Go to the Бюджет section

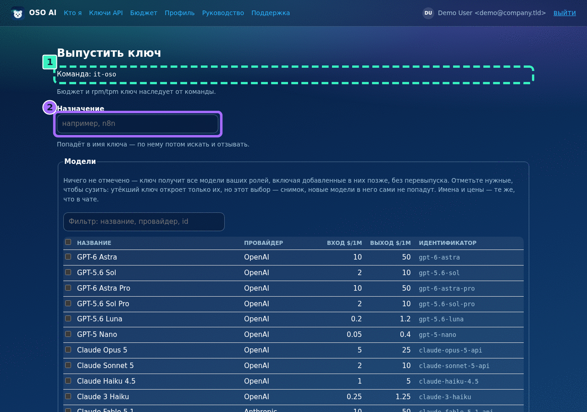[144, 13]
